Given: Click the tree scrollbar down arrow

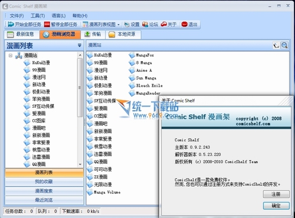Looking at the screenshot, I should (x=80, y=164).
